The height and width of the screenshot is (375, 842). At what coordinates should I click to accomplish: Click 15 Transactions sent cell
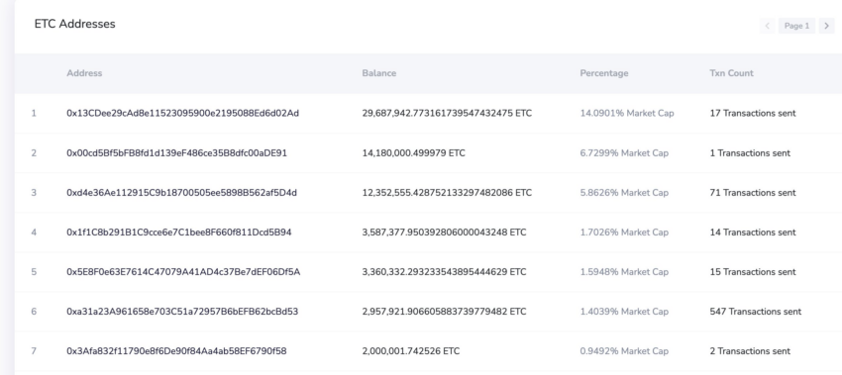tap(752, 272)
